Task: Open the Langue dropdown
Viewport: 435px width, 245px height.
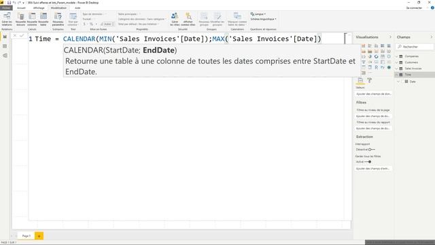Action: (x=258, y=14)
